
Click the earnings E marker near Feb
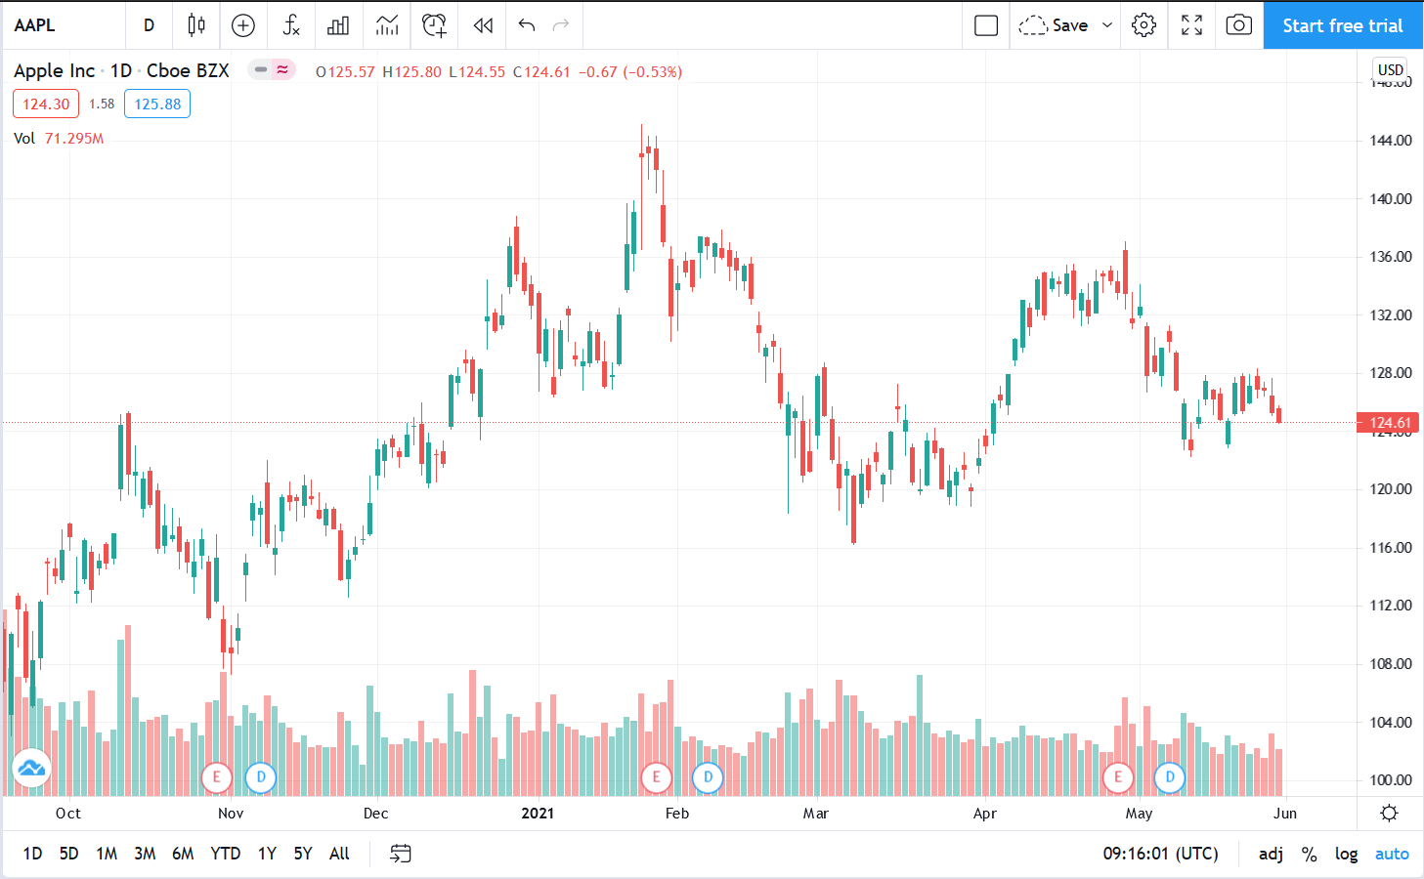pyautogui.click(x=656, y=778)
